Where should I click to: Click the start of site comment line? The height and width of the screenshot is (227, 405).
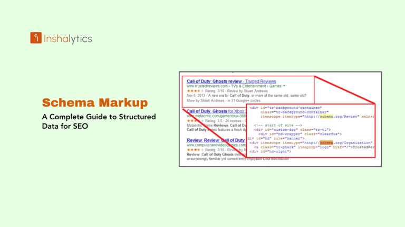pos(278,126)
